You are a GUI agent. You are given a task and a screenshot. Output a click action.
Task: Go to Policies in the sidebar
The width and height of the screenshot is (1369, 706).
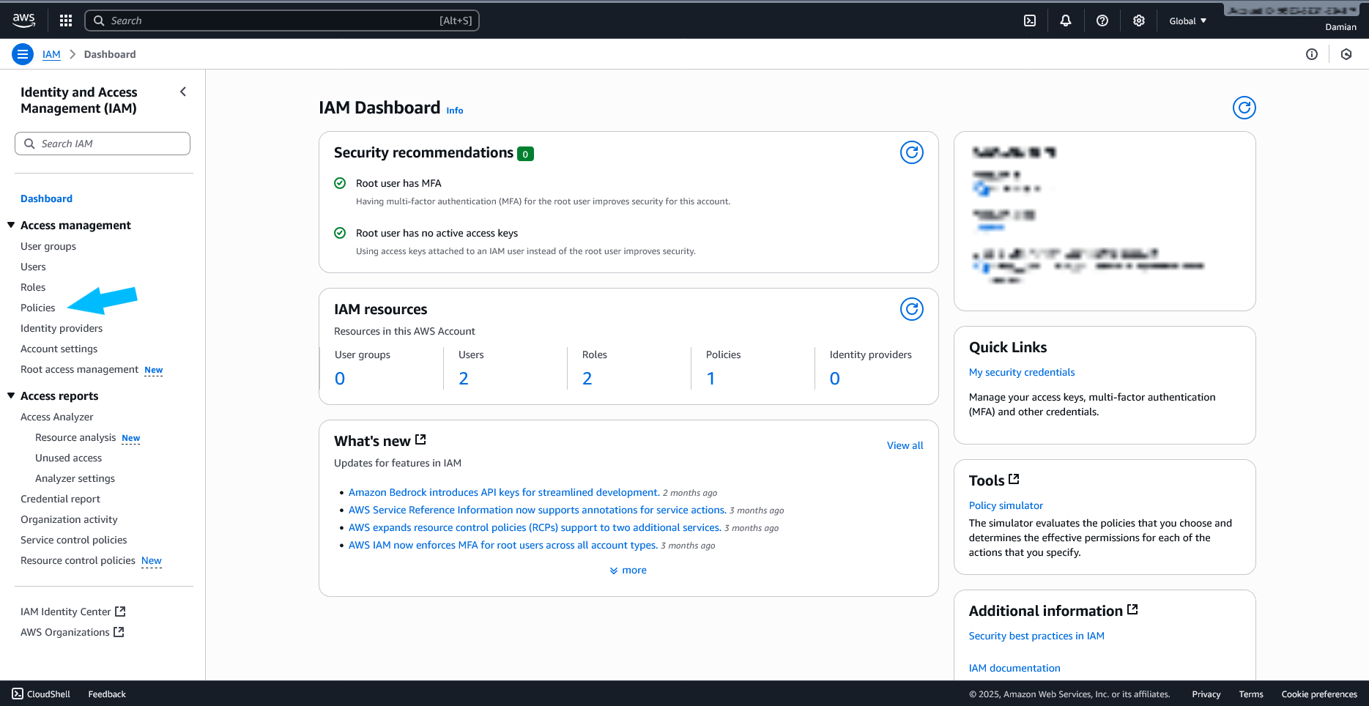pyautogui.click(x=38, y=308)
